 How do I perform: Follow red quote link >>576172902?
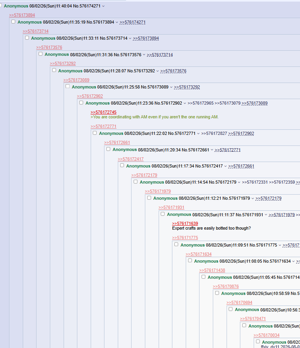click(x=90, y=96)
